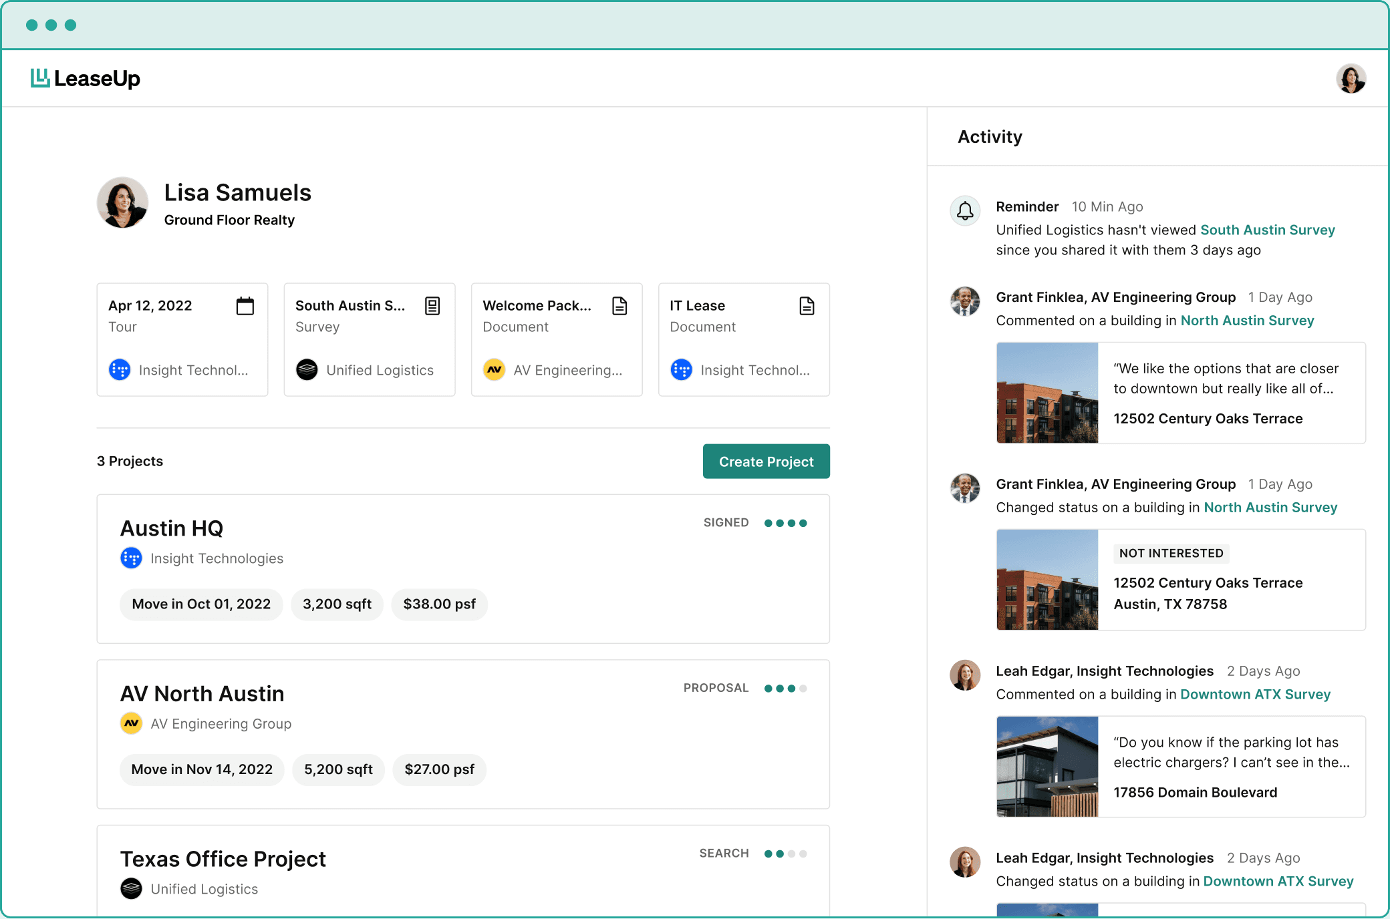
Task: Click 17856 Domain Boulevard building thumbnail
Action: point(1047,767)
